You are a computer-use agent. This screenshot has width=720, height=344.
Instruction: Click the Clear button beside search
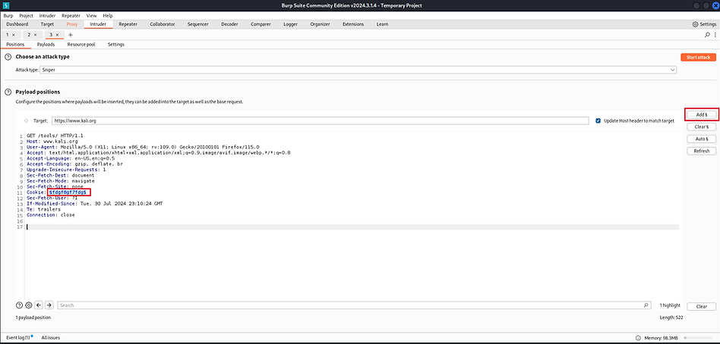(702, 306)
